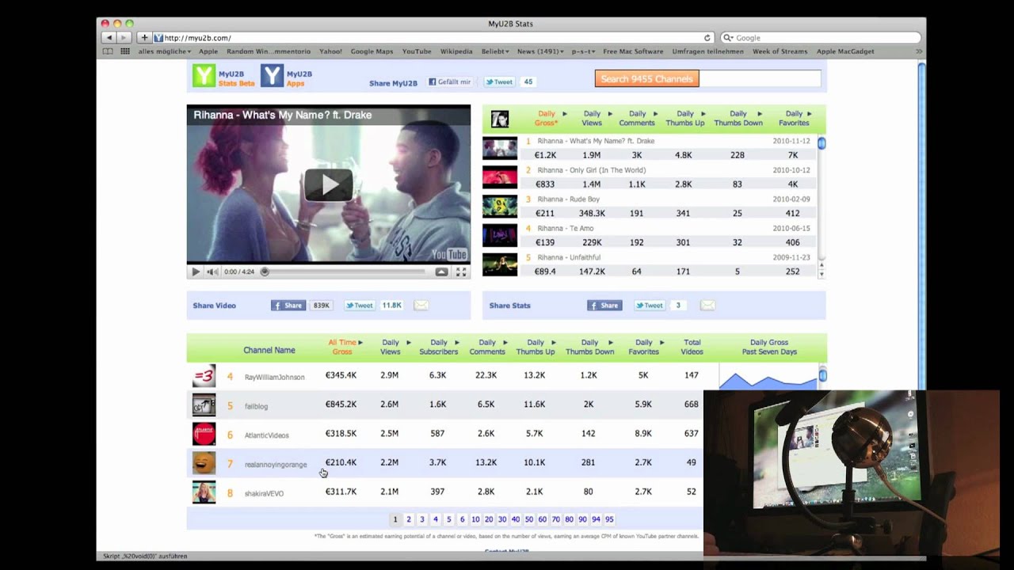Open the News (1491) bookmarks folder

pos(540,51)
